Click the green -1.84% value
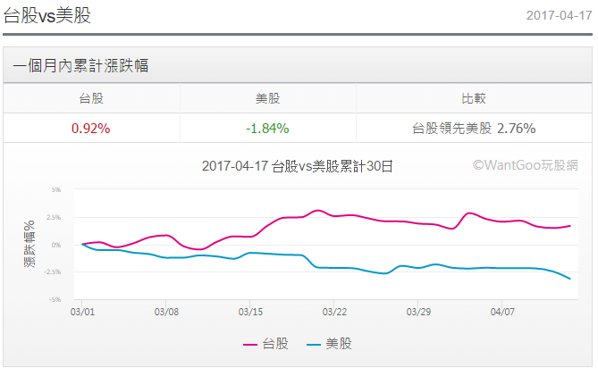 (x=268, y=128)
